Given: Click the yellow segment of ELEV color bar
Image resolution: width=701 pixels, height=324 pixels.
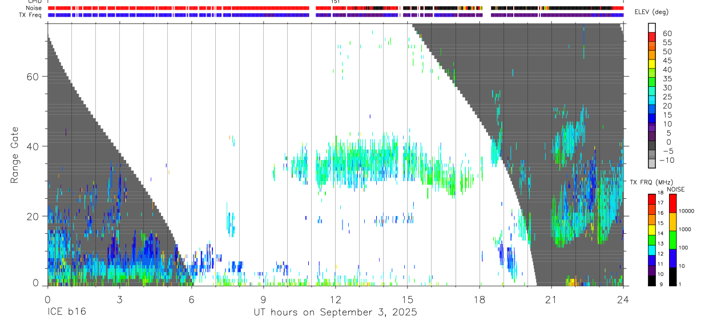Looking at the screenshot, I should pyautogui.click(x=652, y=64).
